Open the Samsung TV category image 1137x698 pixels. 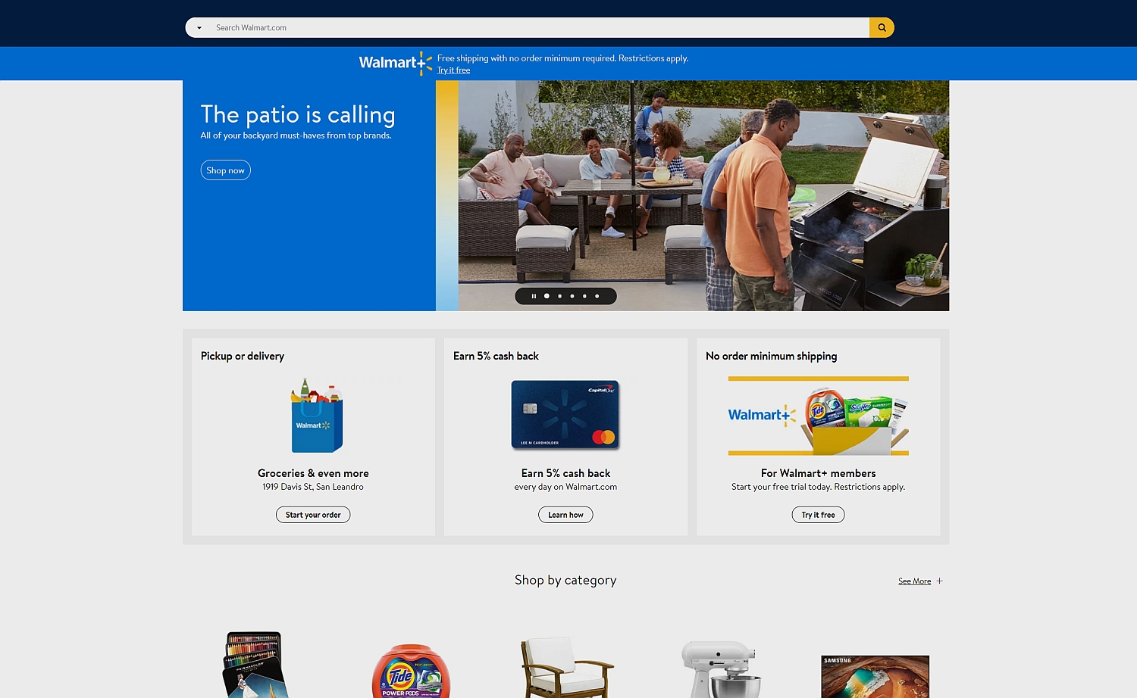point(875,677)
